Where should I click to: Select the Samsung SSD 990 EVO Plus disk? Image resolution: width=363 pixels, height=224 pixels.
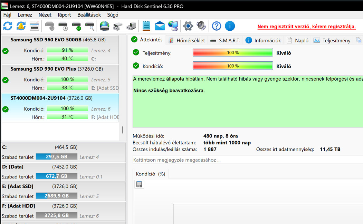coord(60,79)
